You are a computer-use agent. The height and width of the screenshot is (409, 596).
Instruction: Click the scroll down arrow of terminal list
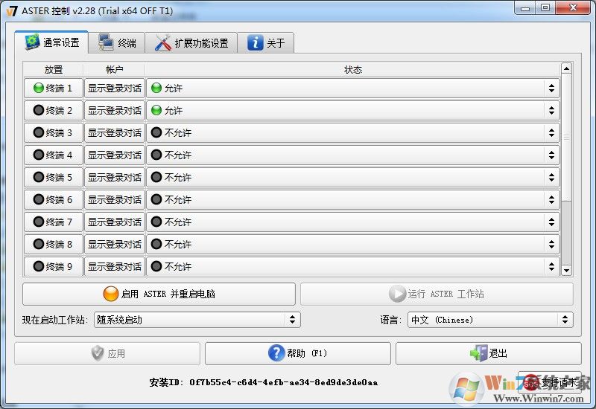click(566, 271)
